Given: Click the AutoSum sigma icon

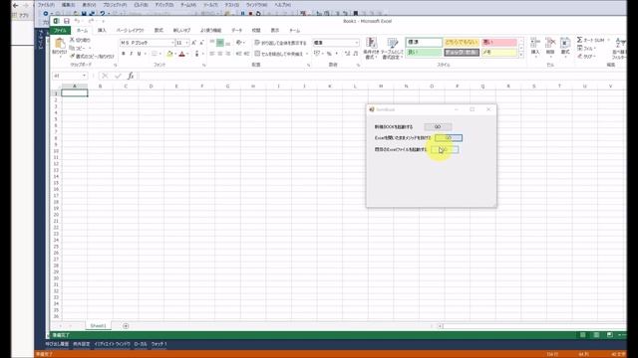Looking at the screenshot, I should pos(579,40).
